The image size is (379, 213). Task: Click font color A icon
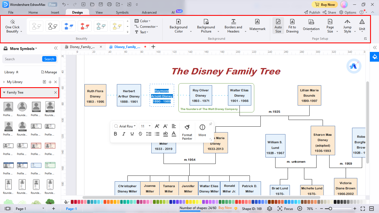(174, 134)
